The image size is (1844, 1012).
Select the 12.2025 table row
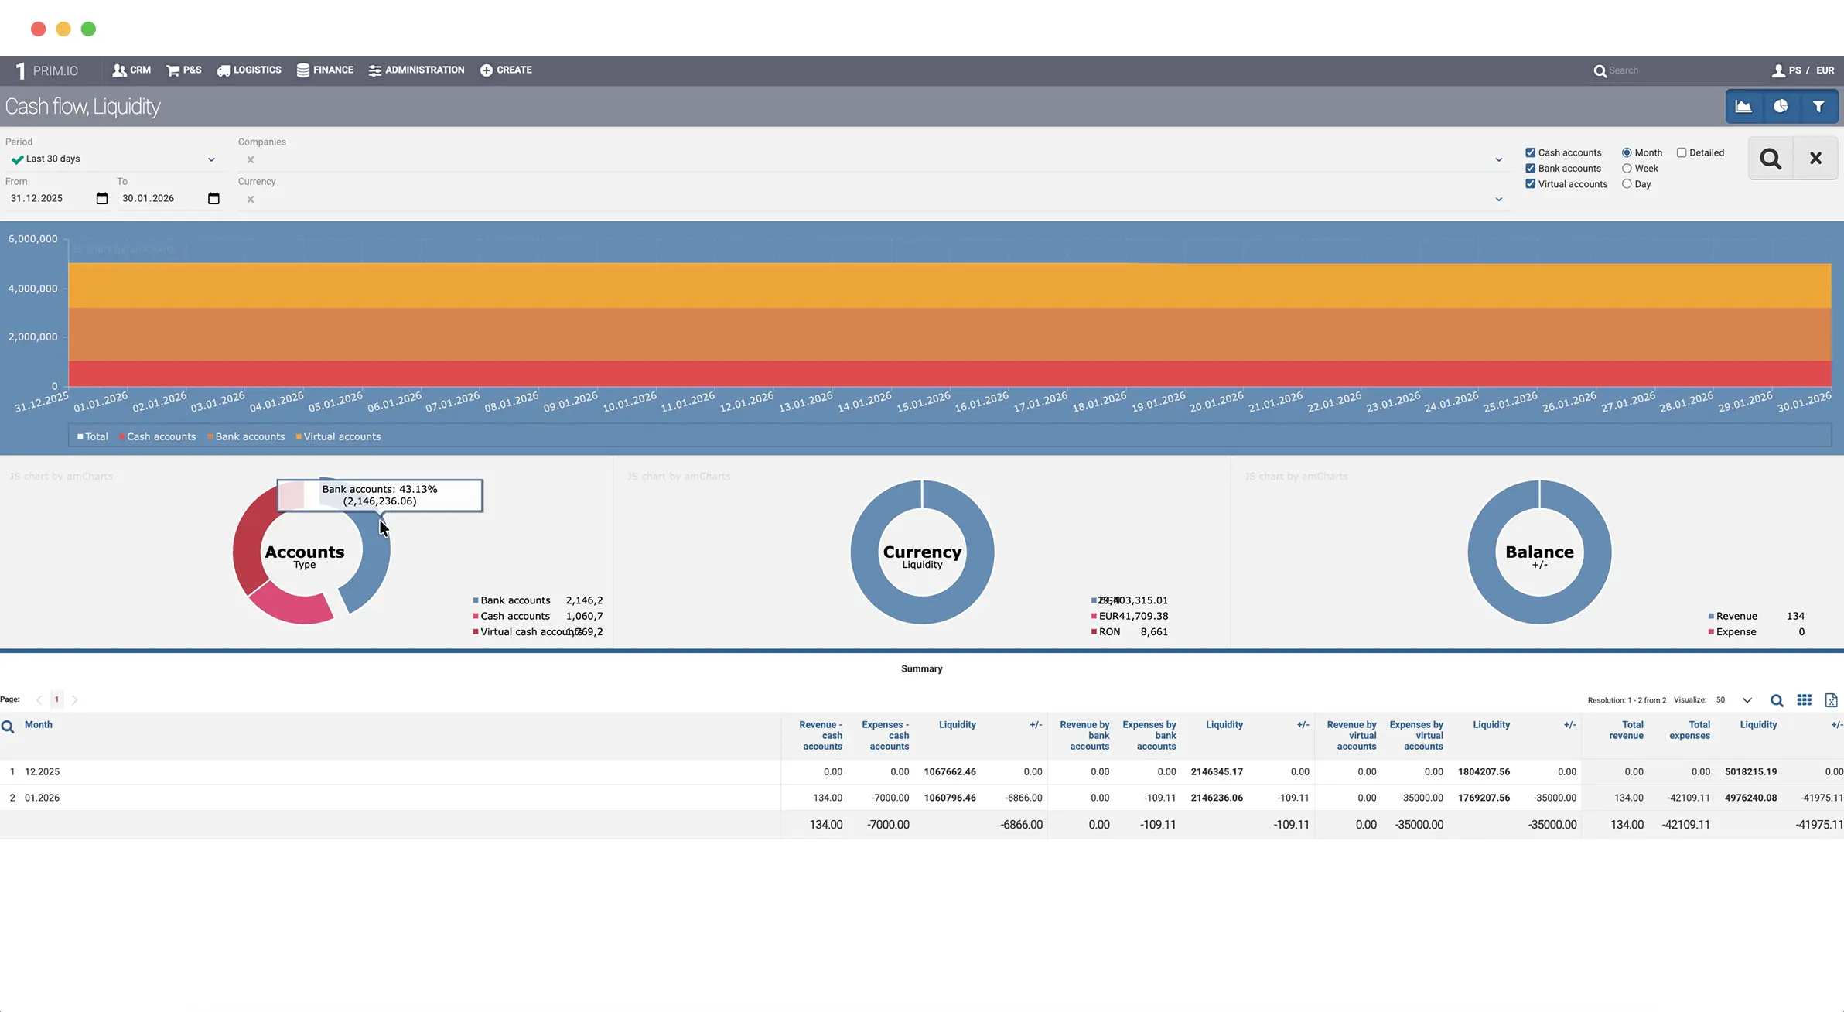point(922,772)
